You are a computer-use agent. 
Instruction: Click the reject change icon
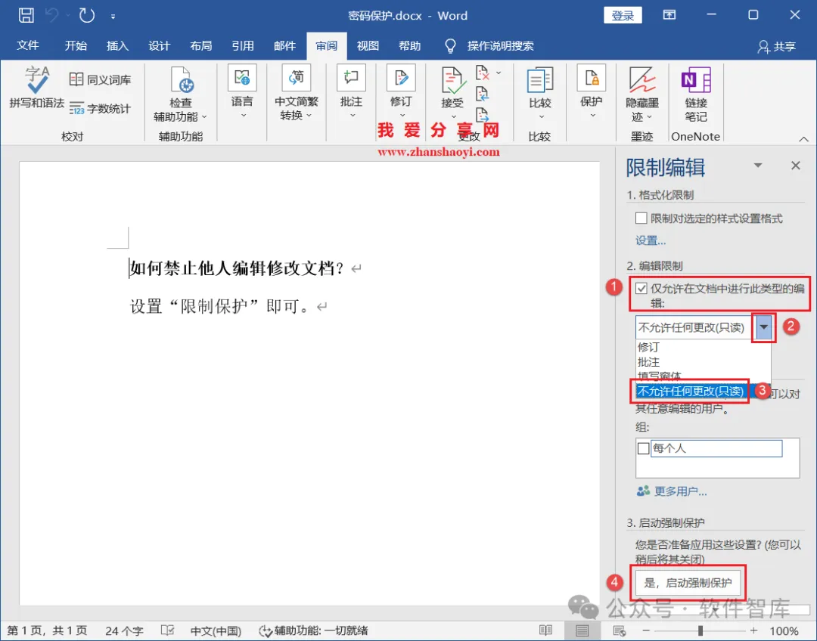pyautogui.click(x=483, y=73)
